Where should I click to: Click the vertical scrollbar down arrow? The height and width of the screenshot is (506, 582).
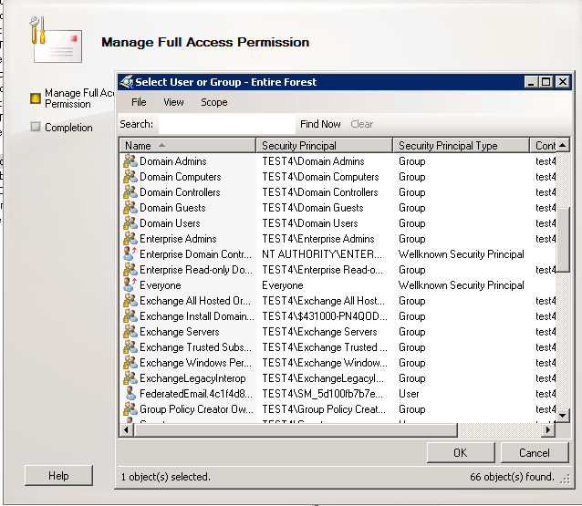pyautogui.click(x=563, y=416)
